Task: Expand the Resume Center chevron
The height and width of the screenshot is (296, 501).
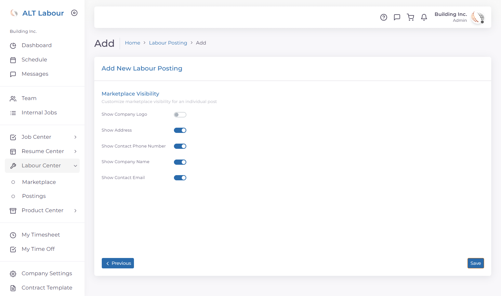Action: (75, 151)
